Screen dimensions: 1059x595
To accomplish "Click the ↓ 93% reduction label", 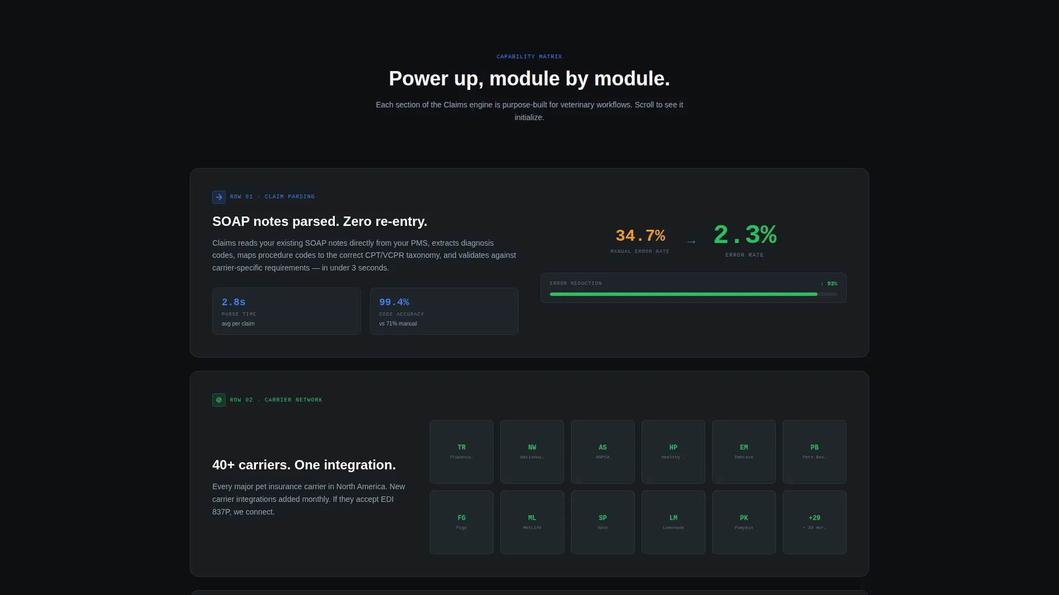I will pyautogui.click(x=829, y=284).
